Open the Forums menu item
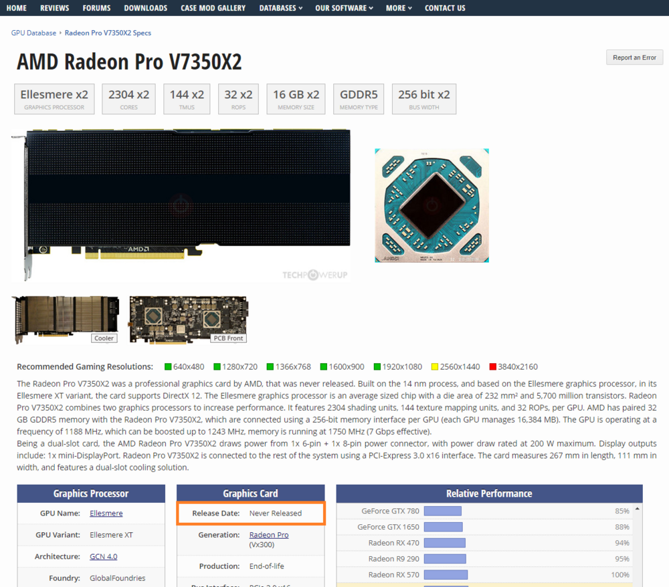This screenshot has width=669, height=587. point(96,8)
